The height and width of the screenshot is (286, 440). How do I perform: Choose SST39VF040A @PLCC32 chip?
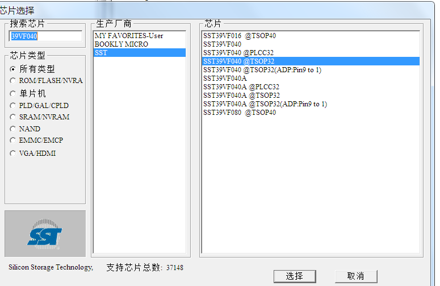(241, 87)
